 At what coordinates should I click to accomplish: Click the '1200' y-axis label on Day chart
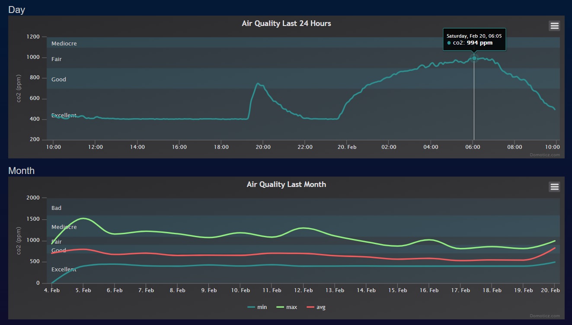[x=33, y=37]
